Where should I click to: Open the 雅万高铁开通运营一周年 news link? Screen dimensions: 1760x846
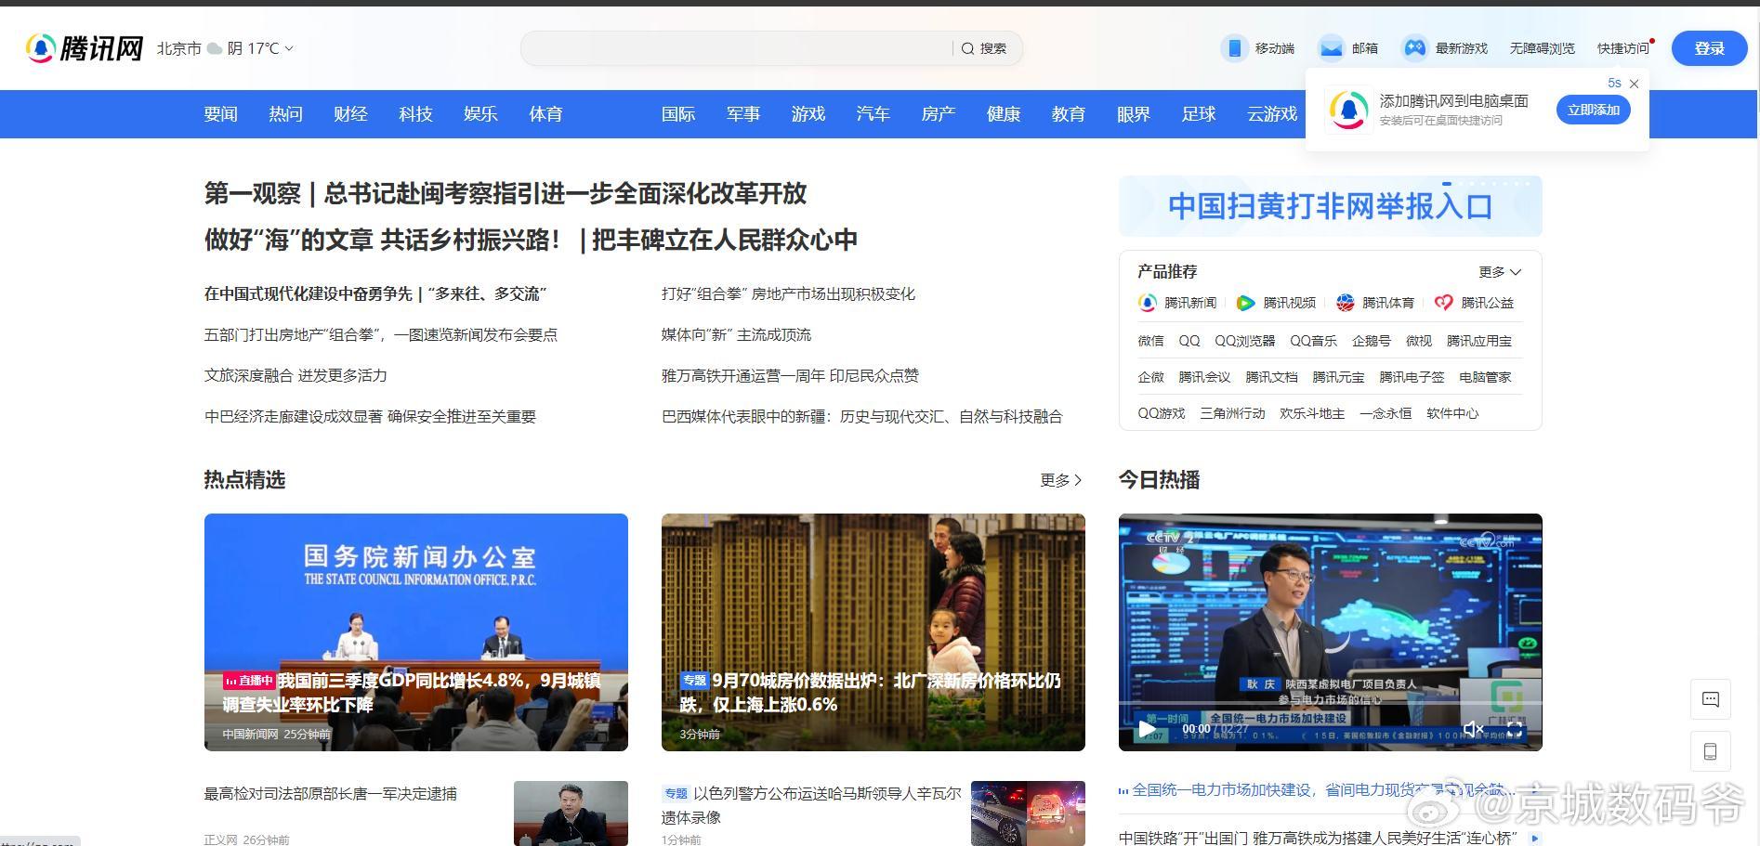pos(790,375)
